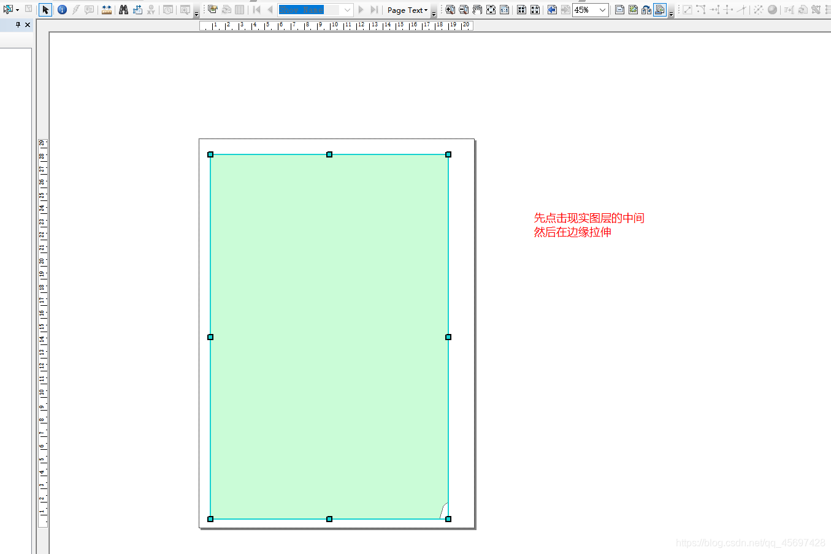The height and width of the screenshot is (554, 831).
Task: Click the bottom-middle handle of data frame
Action: click(x=329, y=519)
